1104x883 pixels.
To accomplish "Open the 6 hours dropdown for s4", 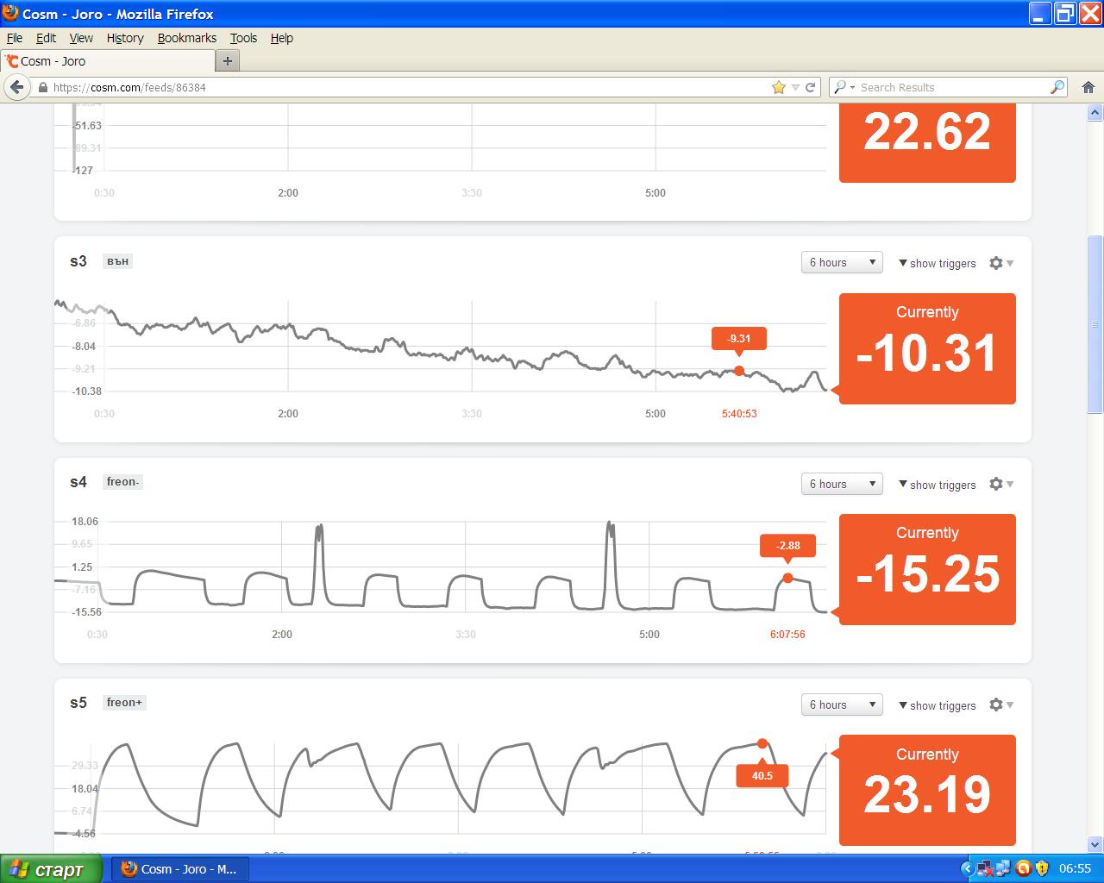I will coord(842,485).
